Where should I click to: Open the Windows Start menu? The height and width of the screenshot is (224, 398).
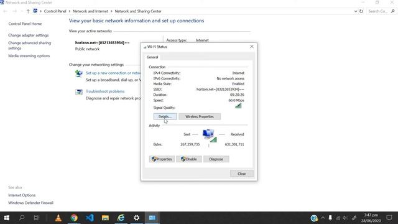(7, 218)
